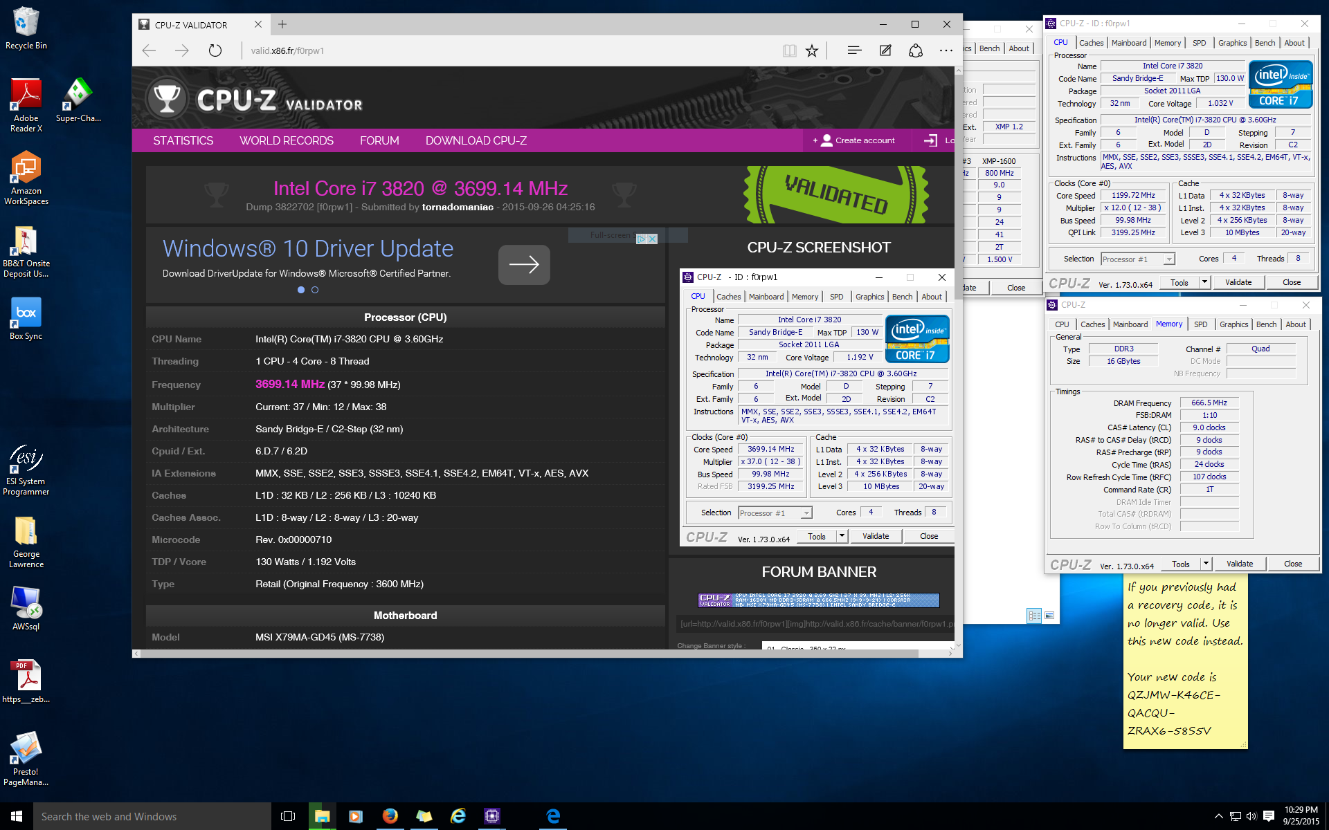The image size is (1329, 830).
Task: Open ESI System Programmer shortcut
Action: 26,470
